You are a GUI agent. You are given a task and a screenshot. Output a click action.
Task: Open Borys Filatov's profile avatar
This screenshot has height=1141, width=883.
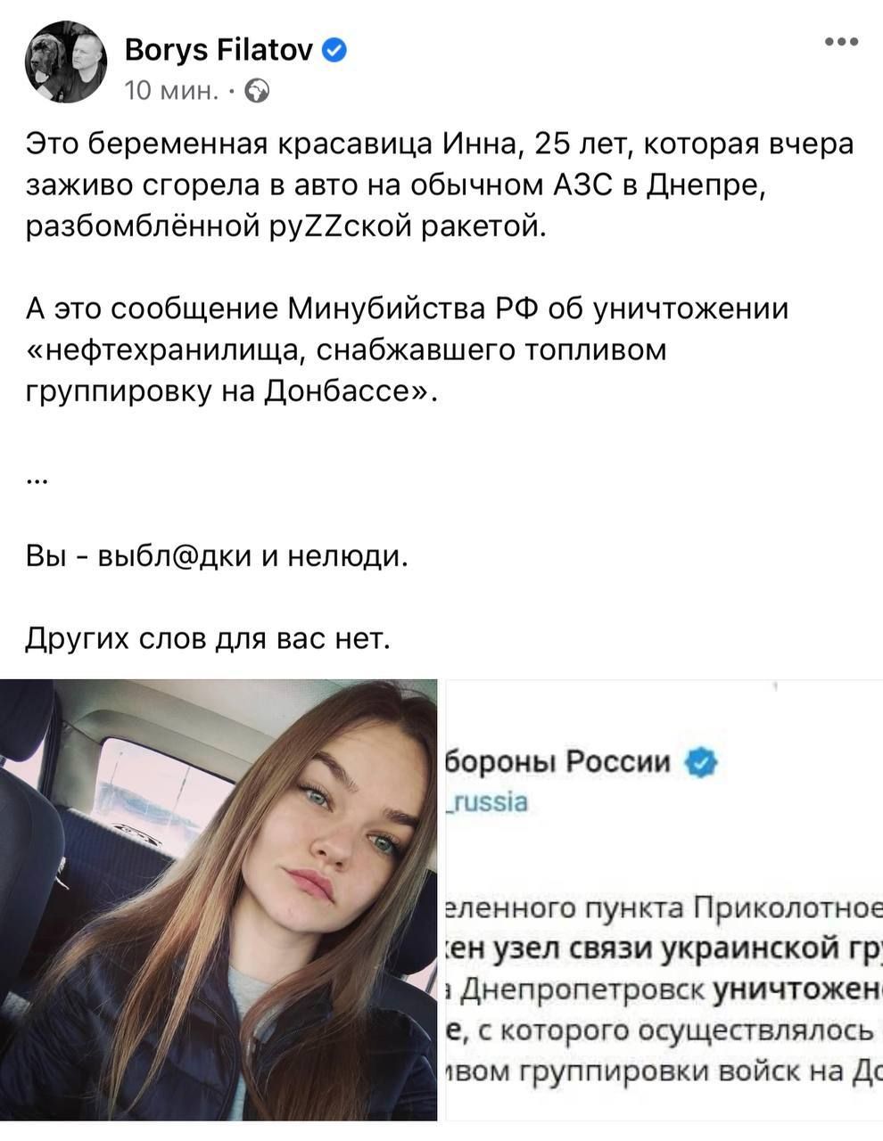[x=66, y=64]
